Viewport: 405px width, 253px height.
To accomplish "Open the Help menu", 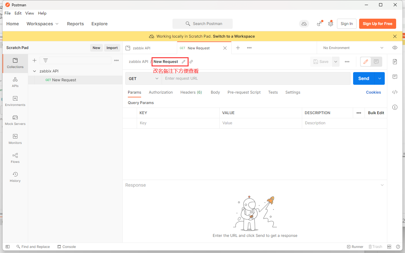I will [42, 13].
